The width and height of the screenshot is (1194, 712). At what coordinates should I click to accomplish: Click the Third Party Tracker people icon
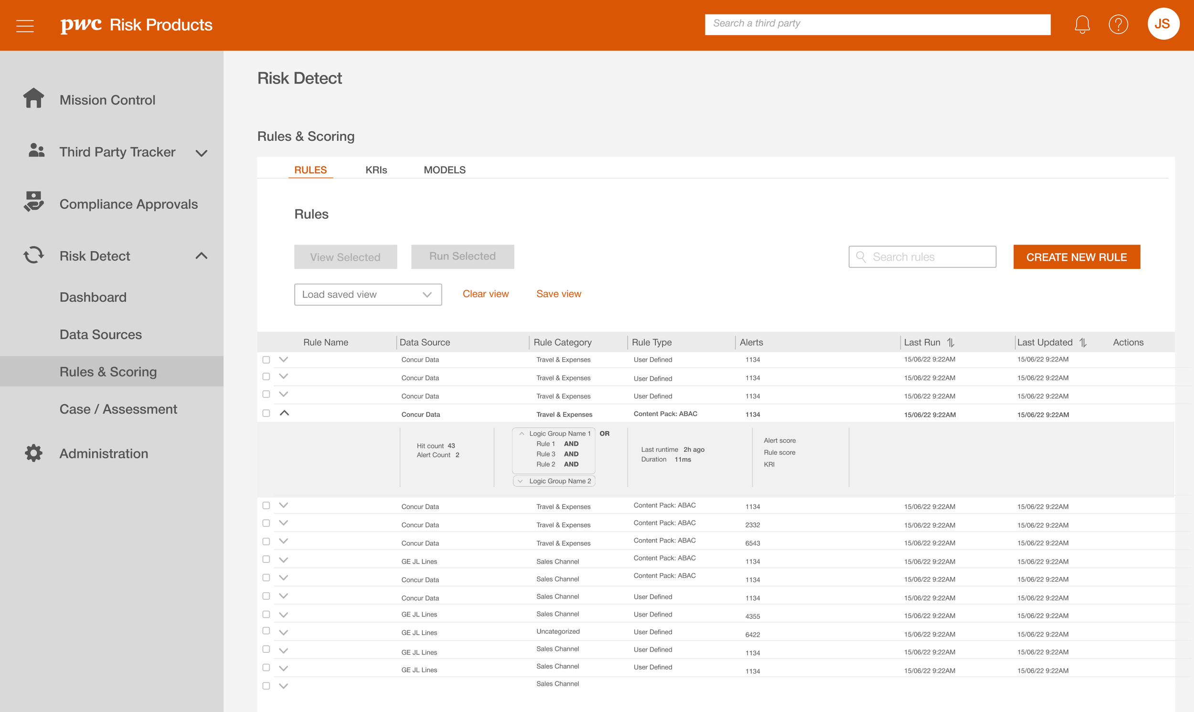[x=36, y=150]
